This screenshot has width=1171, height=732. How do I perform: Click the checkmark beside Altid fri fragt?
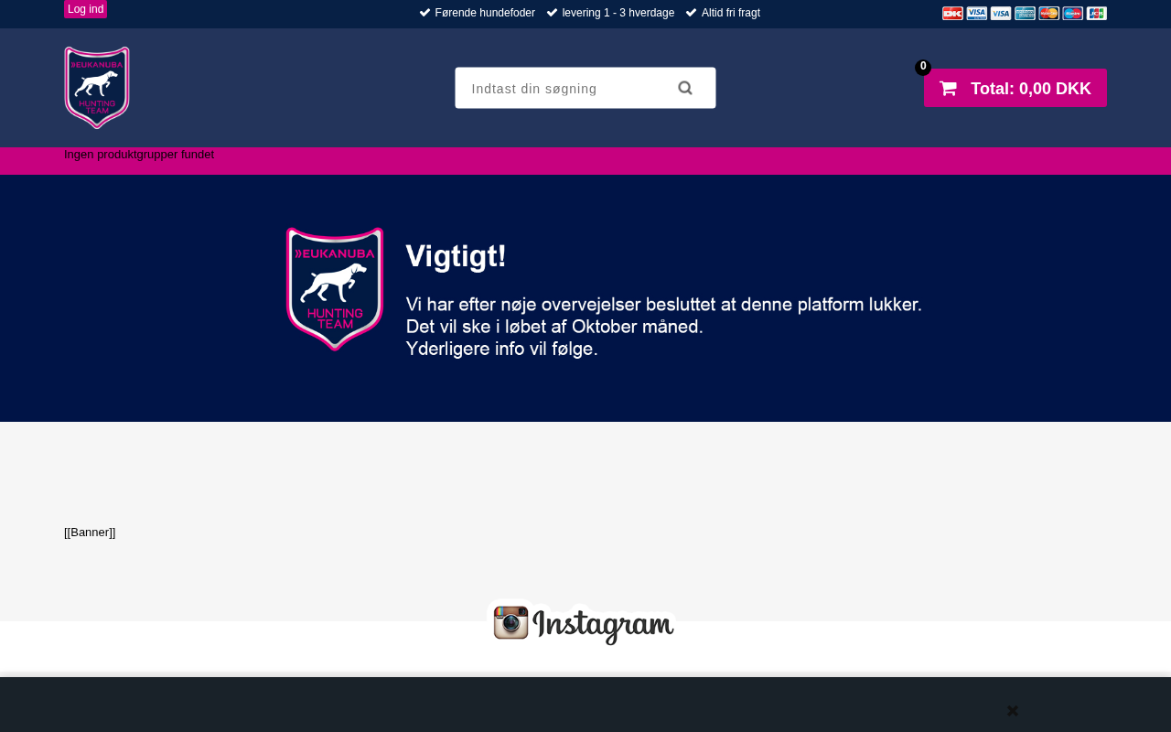[691, 13]
